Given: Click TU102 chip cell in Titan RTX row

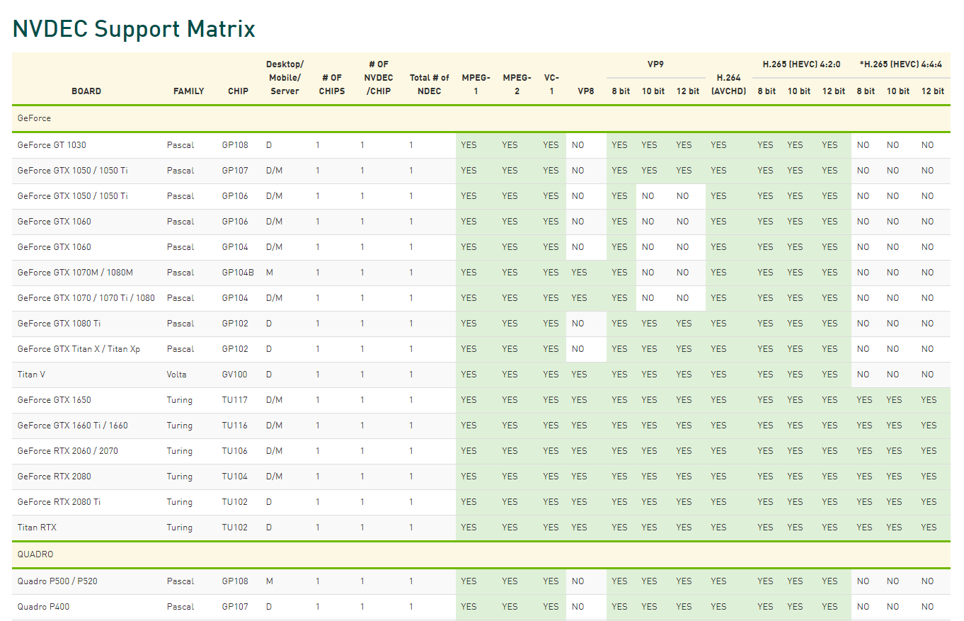Looking at the screenshot, I should 235,528.
